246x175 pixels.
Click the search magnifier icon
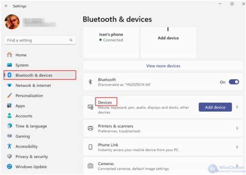point(71,40)
